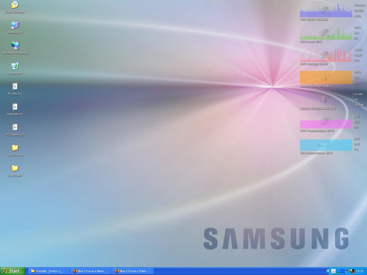Viewport: 367px width, 275px height.
Task: Click the taskbar clock showing 19:15
Action: point(360,271)
